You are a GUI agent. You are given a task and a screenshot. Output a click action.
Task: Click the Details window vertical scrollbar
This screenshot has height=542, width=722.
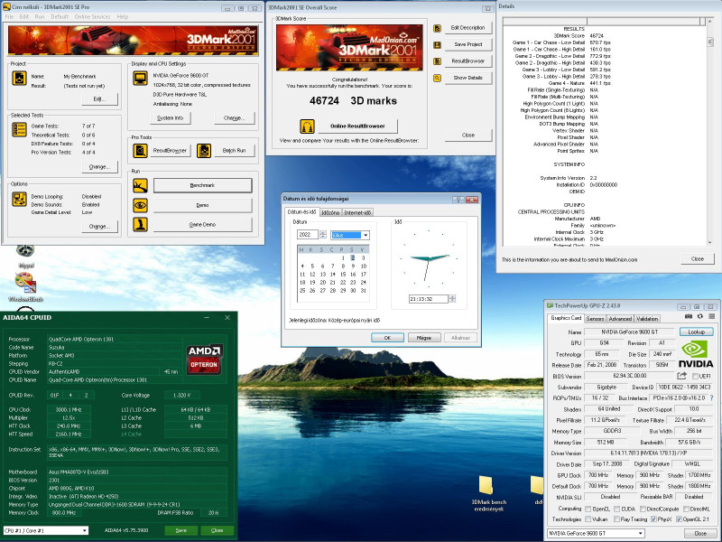click(710, 134)
